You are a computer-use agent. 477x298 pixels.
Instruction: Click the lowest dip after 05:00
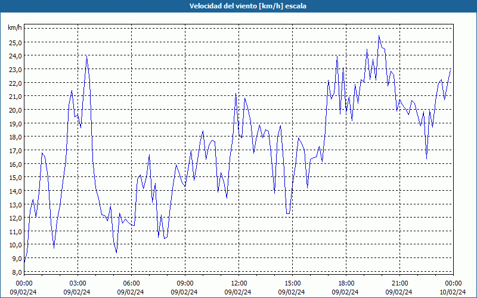116,252
